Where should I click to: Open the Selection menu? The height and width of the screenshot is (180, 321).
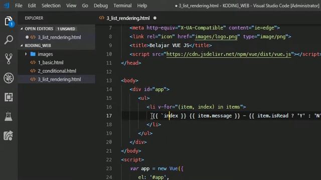51,5
